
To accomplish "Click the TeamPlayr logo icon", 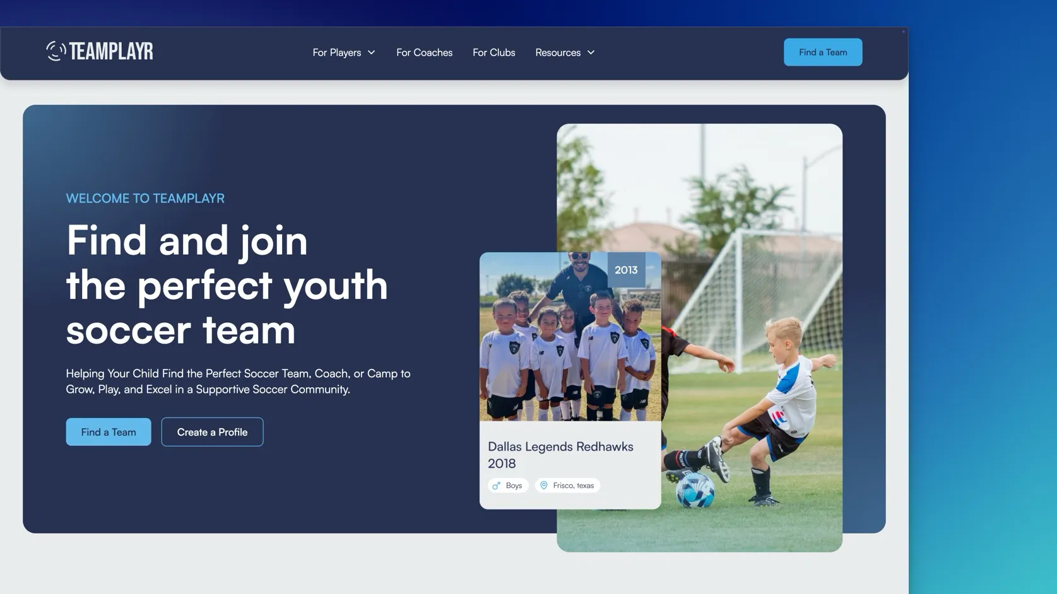I will (56, 51).
